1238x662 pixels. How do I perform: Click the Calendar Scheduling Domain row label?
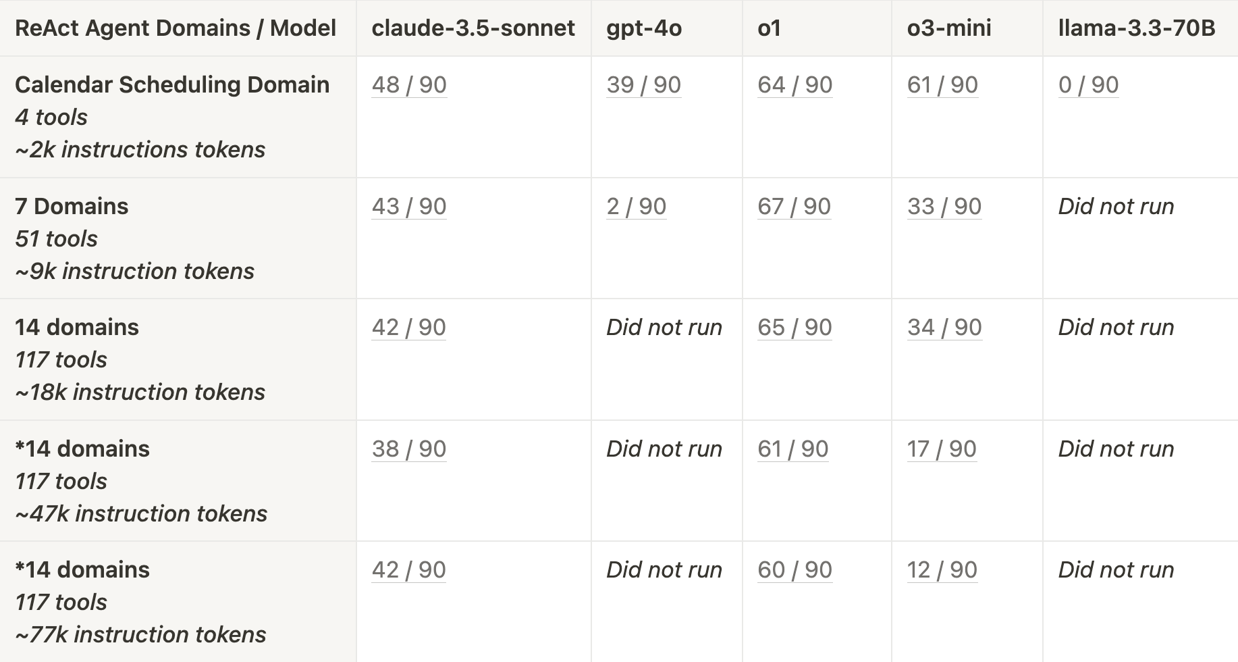click(172, 85)
